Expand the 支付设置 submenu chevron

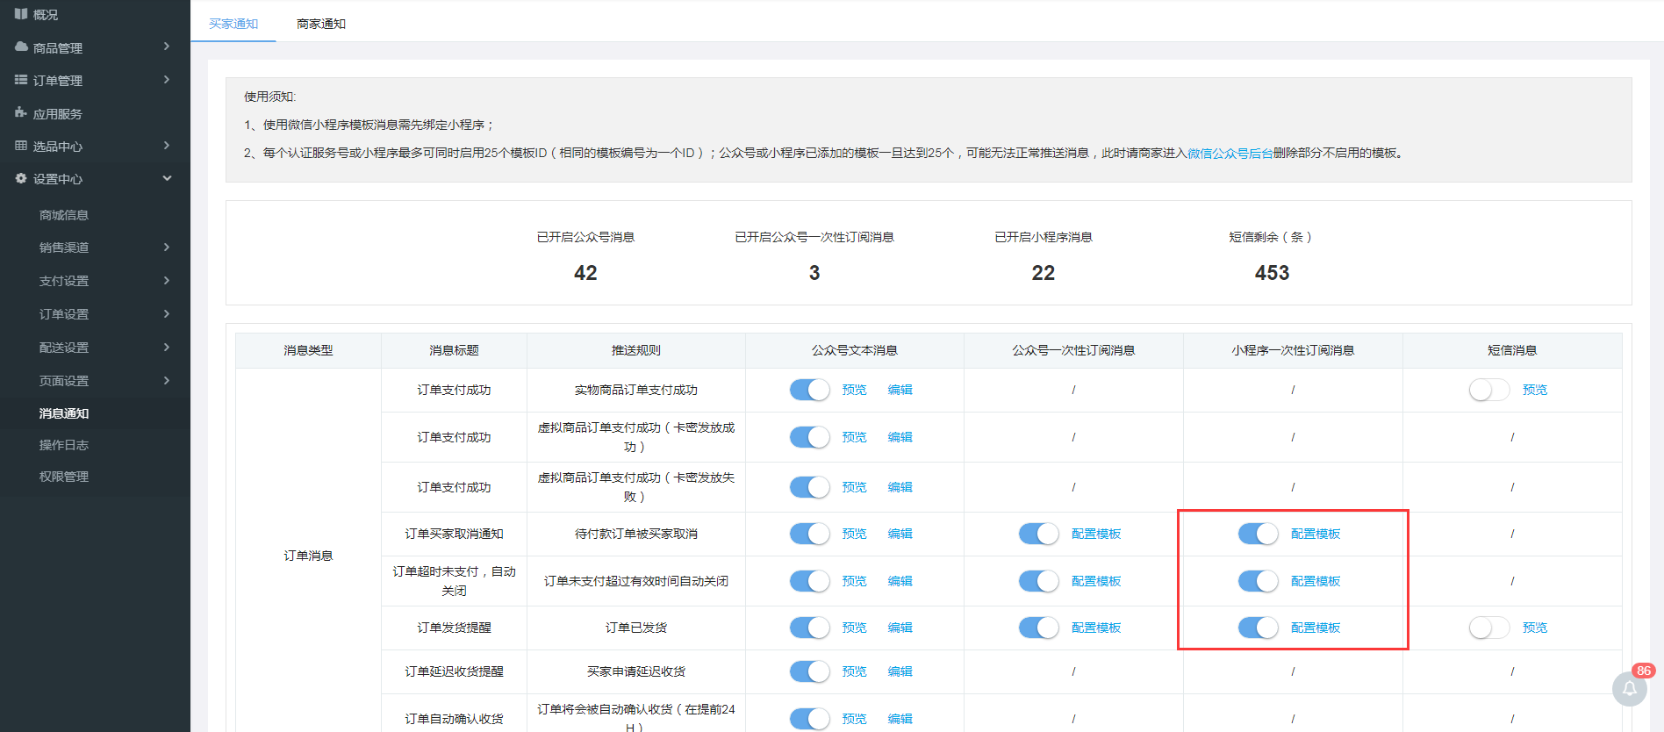[x=167, y=281]
